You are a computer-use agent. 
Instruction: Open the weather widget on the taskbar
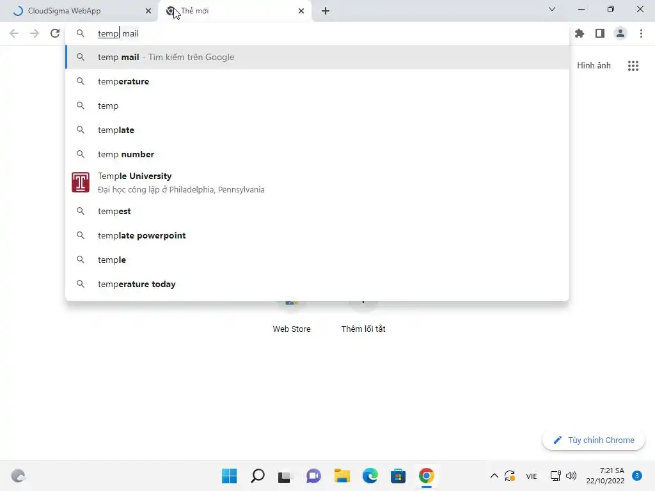point(18,476)
